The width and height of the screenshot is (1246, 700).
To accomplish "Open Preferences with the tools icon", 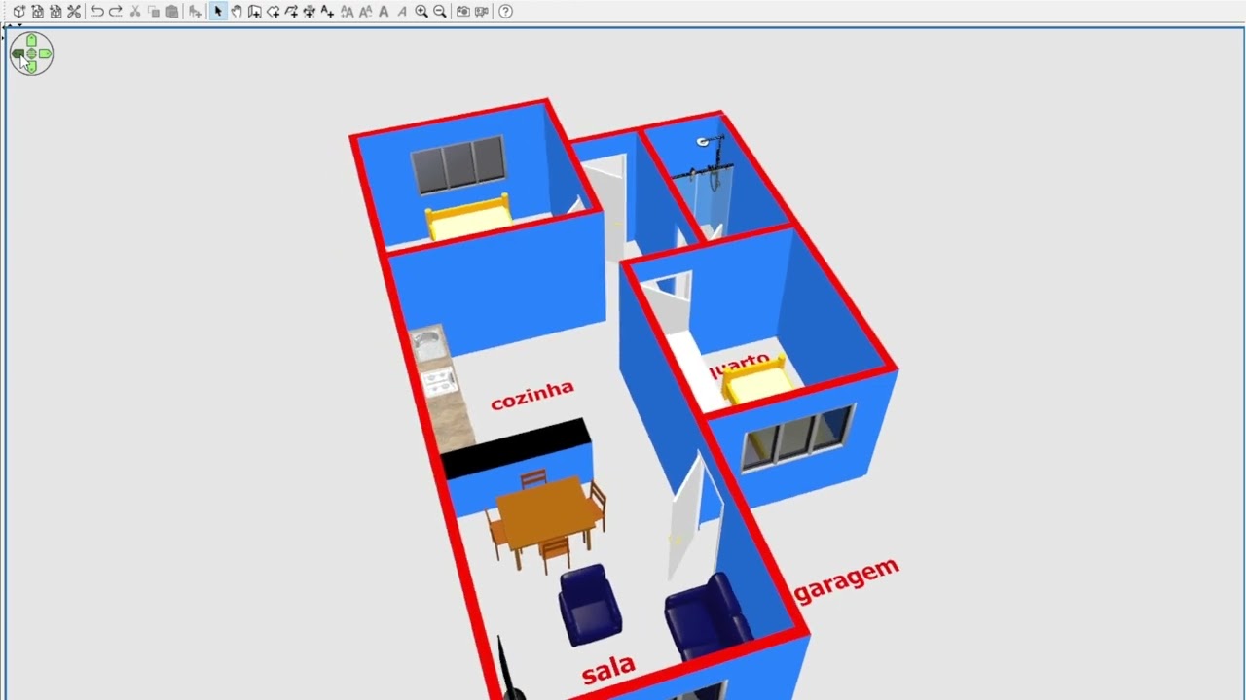I will tap(74, 12).
